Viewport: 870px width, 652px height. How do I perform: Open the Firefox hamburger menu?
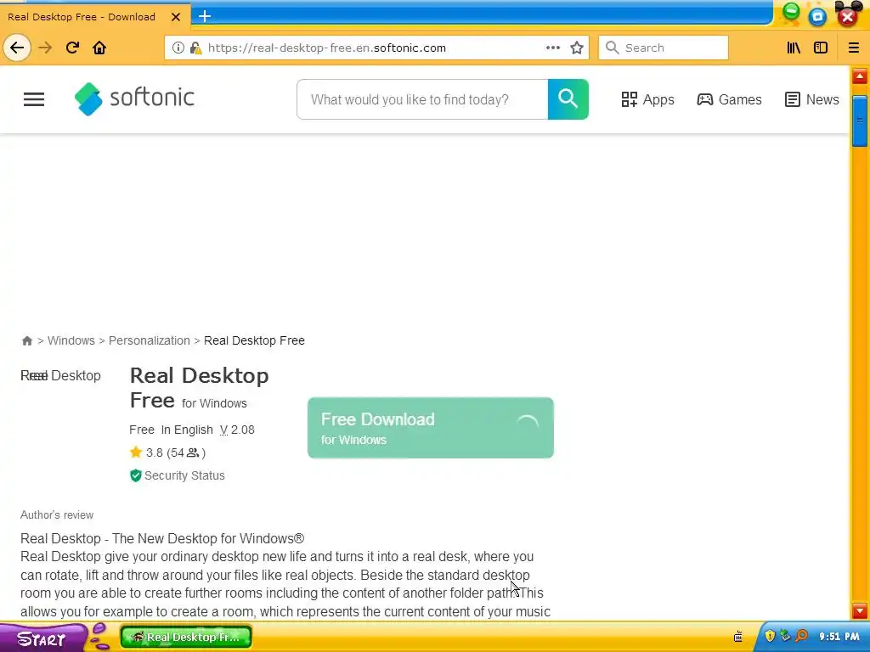pyautogui.click(x=853, y=48)
